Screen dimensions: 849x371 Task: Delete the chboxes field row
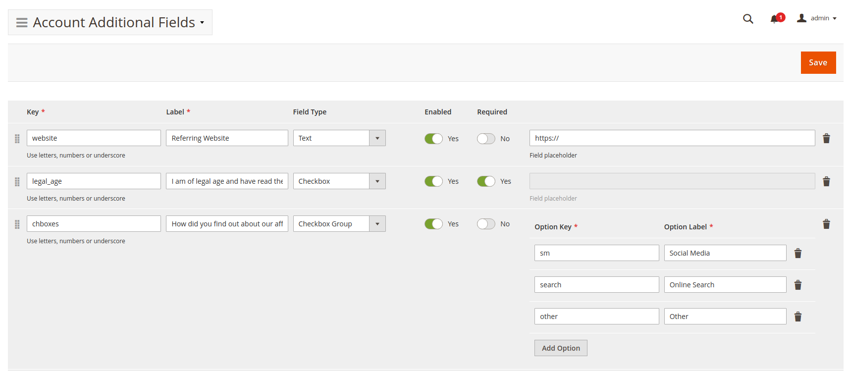(826, 224)
